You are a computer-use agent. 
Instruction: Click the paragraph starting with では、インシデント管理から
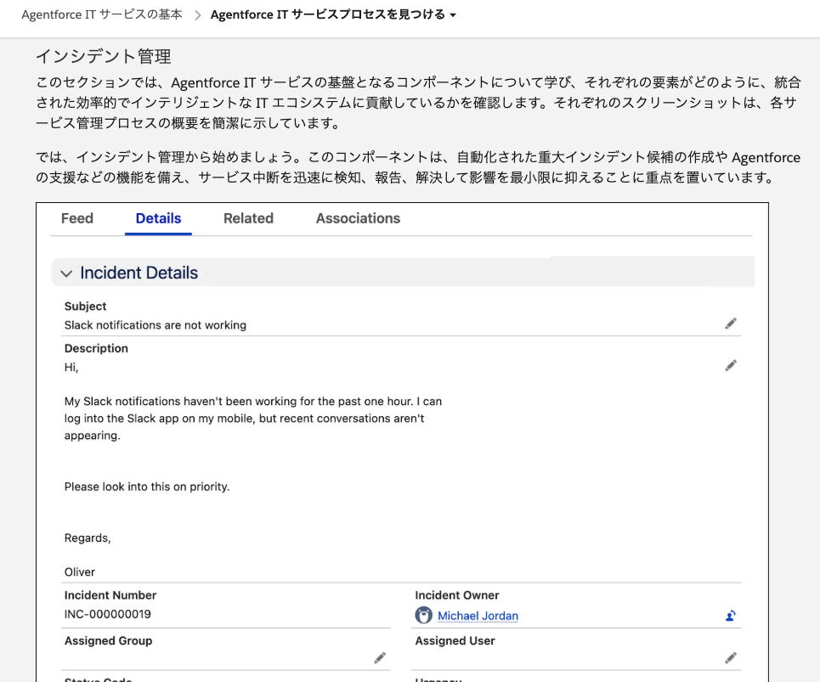point(418,167)
